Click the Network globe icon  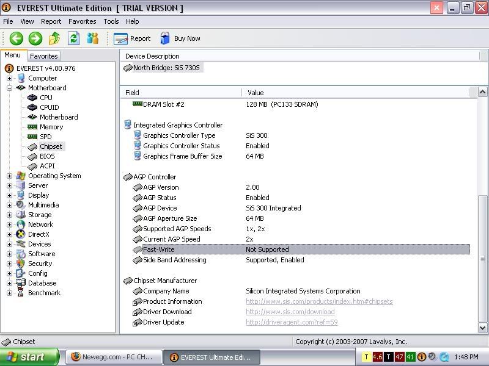point(21,224)
